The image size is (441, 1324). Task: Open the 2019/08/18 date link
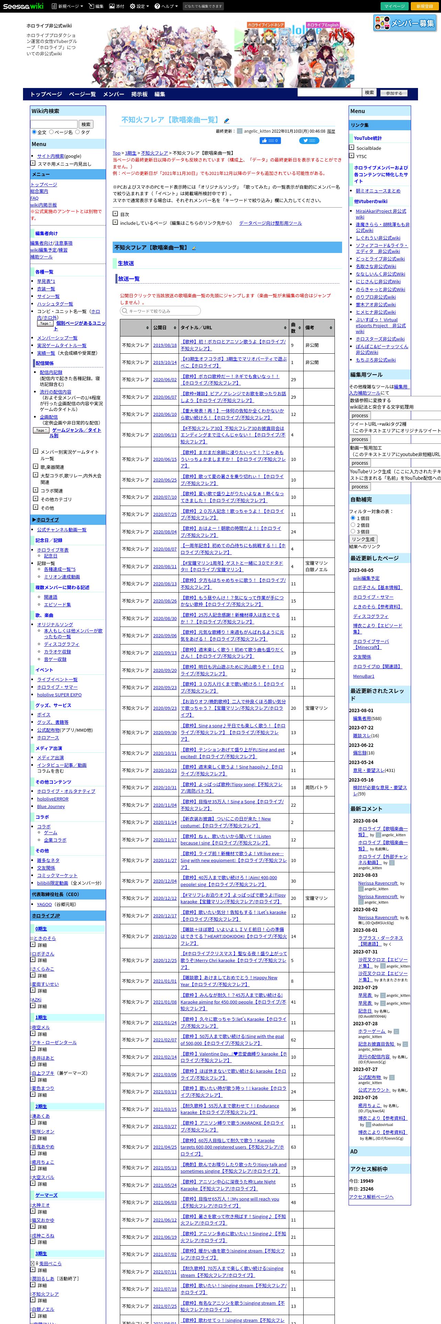(164, 345)
